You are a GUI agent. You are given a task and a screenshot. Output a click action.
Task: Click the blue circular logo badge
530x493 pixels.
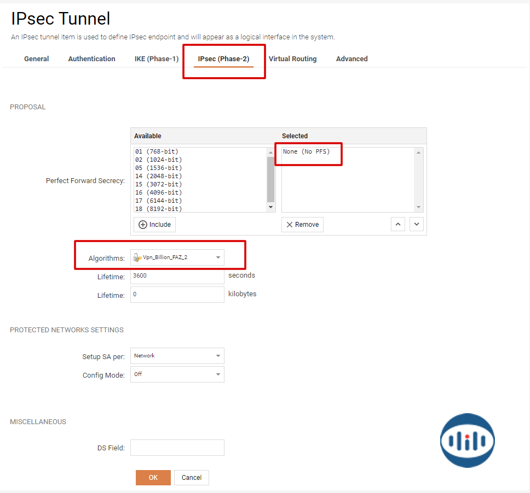tap(467, 441)
